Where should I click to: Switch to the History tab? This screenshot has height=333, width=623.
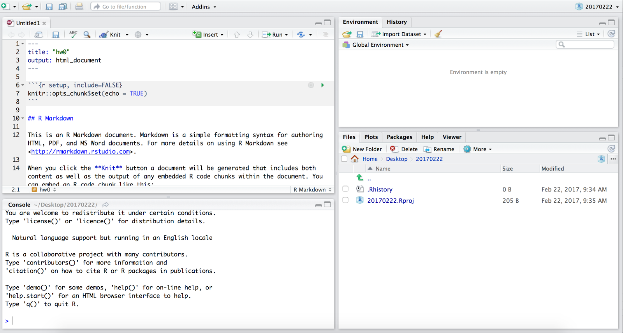point(397,22)
